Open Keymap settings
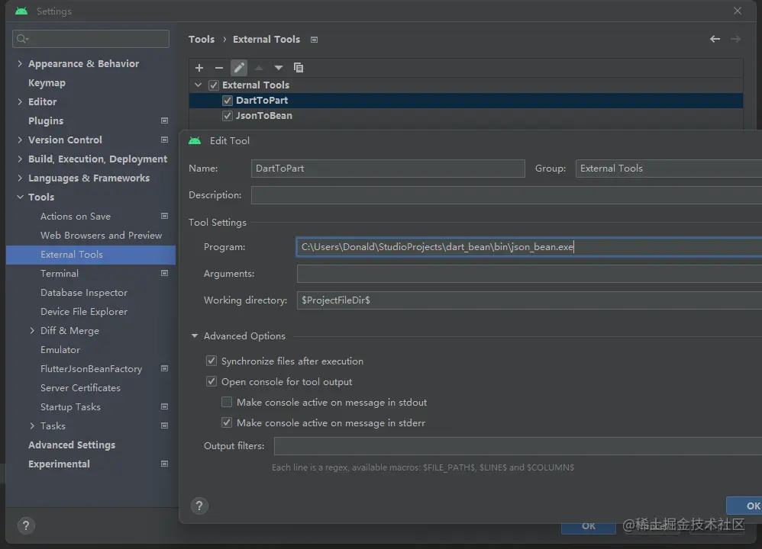 click(47, 83)
